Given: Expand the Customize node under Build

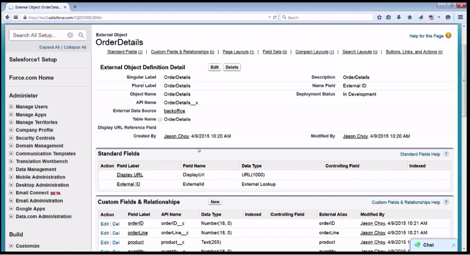Looking at the screenshot, I should click(11, 246).
